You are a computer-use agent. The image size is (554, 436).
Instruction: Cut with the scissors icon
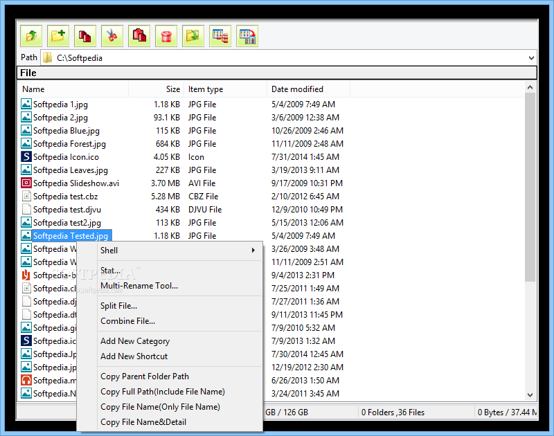(x=112, y=36)
